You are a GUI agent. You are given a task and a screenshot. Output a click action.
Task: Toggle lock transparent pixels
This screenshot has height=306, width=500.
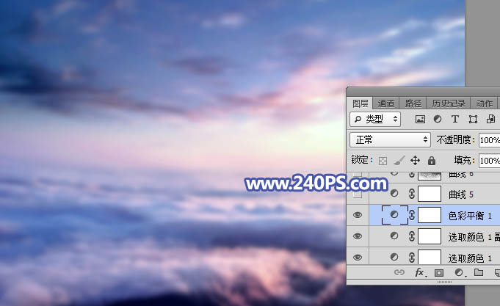(383, 161)
